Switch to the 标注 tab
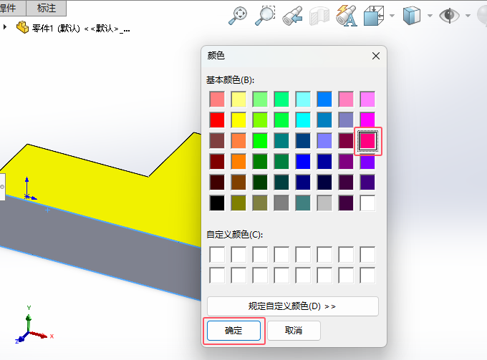This screenshot has height=360, width=487. [47, 8]
